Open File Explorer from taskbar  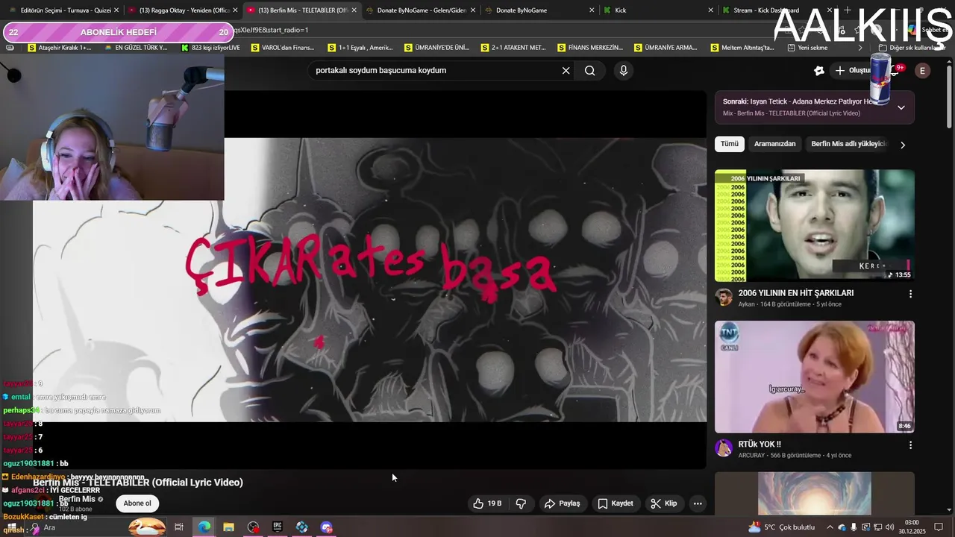(228, 527)
